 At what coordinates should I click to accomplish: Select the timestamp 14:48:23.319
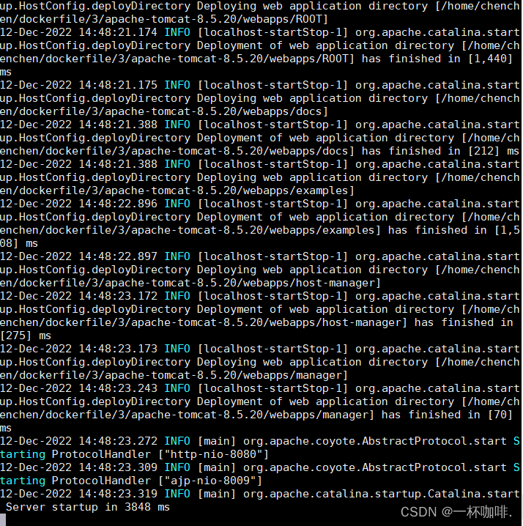(118, 494)
